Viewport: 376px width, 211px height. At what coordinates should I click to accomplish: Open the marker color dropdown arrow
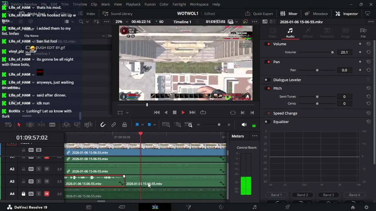(155, 125)
